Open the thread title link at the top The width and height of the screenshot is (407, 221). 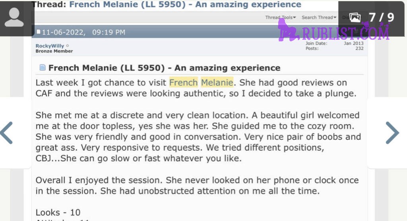185,4
